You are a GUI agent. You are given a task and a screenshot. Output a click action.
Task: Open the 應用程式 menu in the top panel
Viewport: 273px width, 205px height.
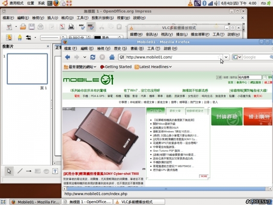click(16, 3)
